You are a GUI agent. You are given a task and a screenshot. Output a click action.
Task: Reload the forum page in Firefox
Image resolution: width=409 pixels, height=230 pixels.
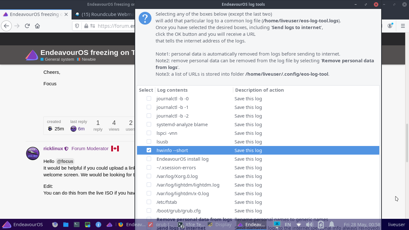pyautogui.click(x=27, y=26)
